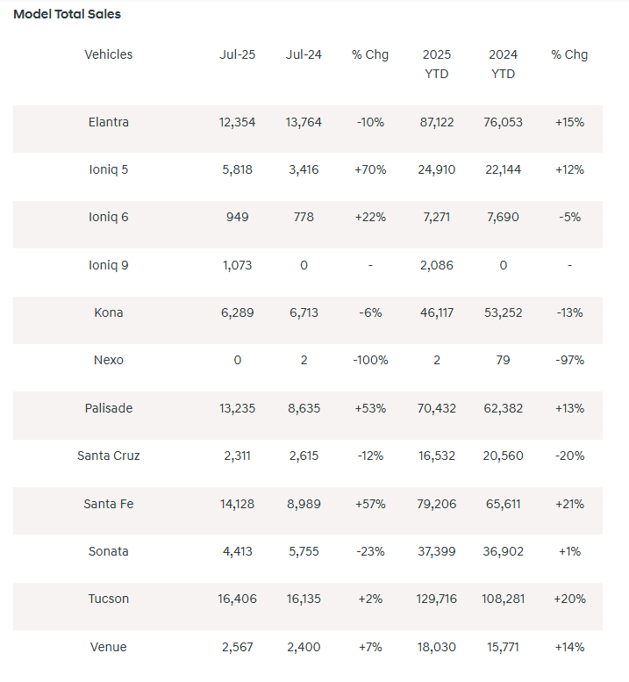Select the Sonata vehicle name
Screen dimensions: 629x682
point(109,551)
